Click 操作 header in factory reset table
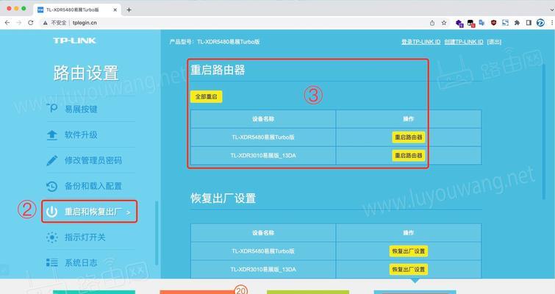 [x=409, y=233]
